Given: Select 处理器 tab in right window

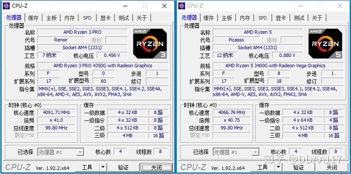Looking at the screenshot, I should point(189,17).
